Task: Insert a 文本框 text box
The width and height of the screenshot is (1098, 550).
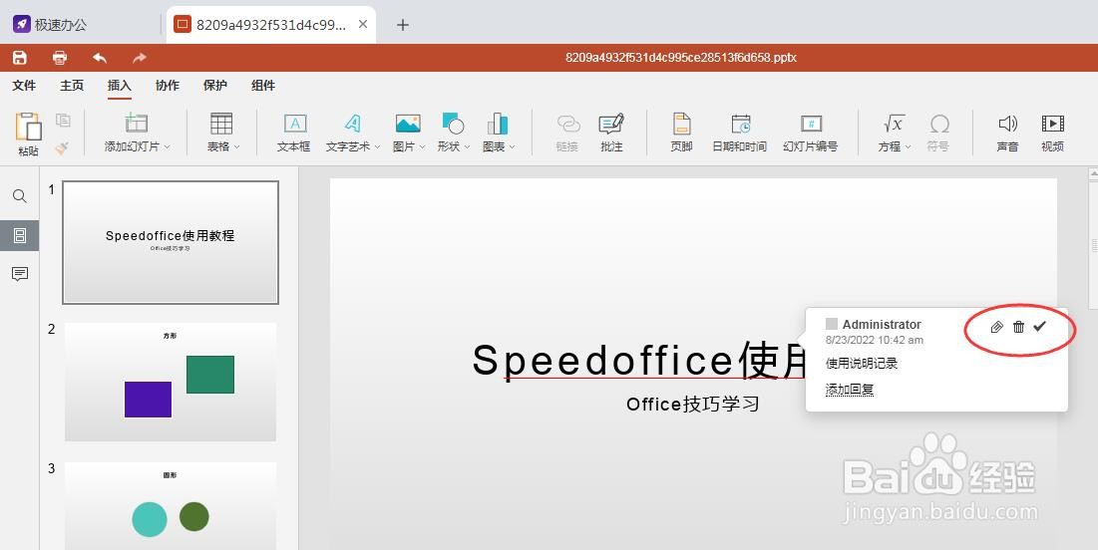Action: point(295,124)
